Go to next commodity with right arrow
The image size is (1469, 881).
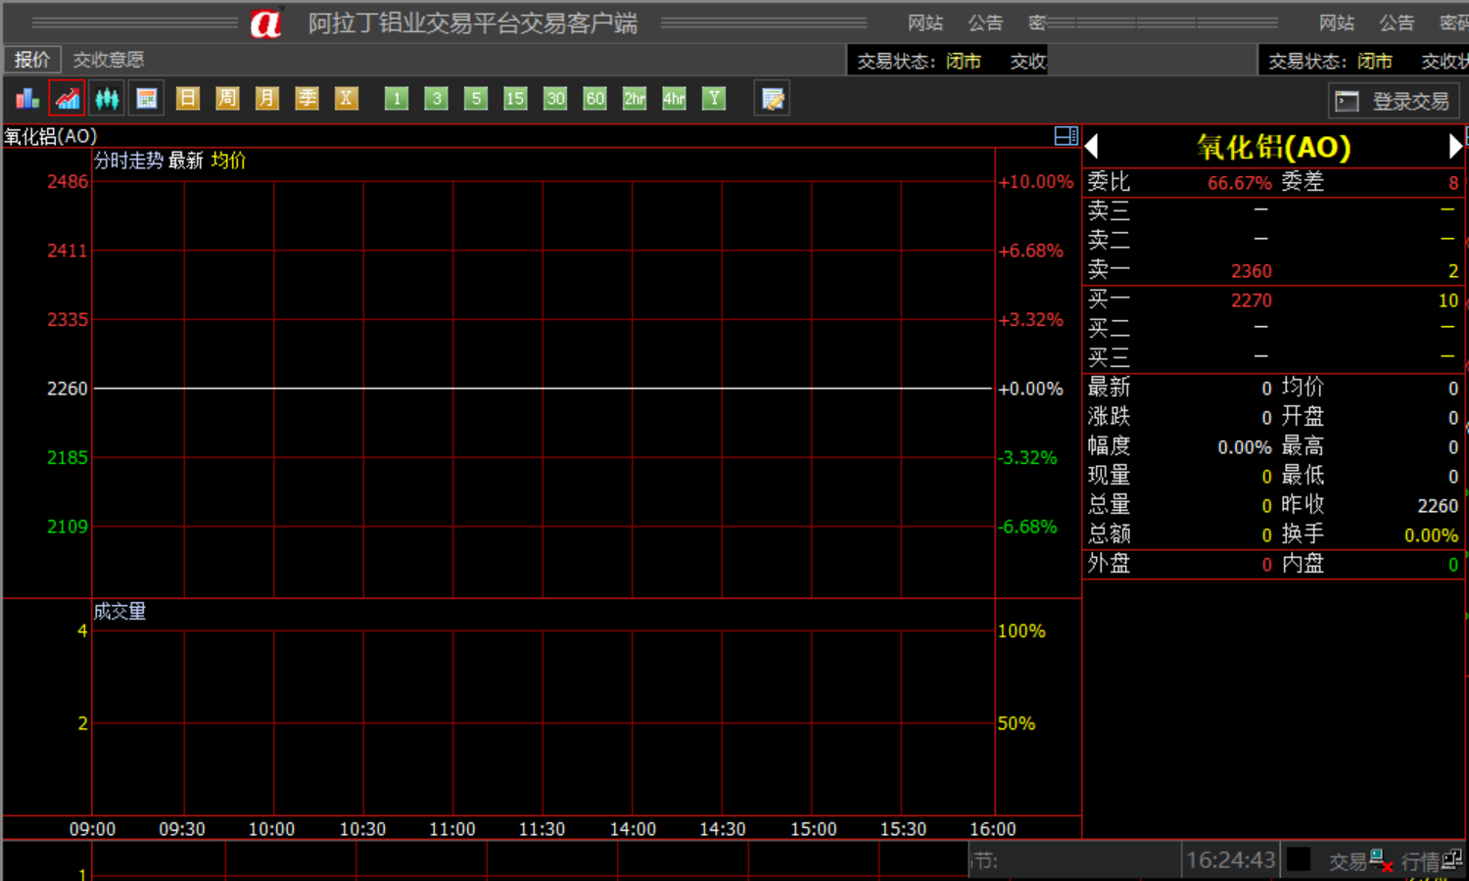coord(1455,147)
